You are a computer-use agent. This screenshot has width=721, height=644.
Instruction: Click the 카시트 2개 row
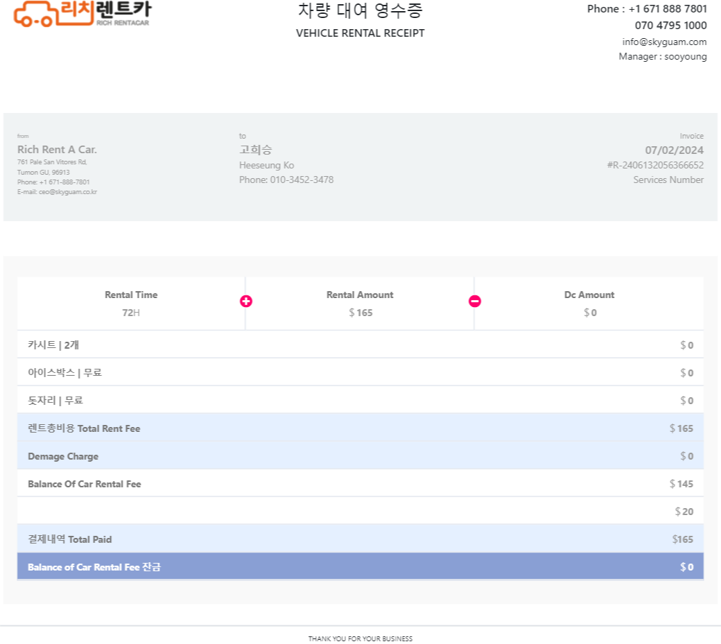click(360, 345)
